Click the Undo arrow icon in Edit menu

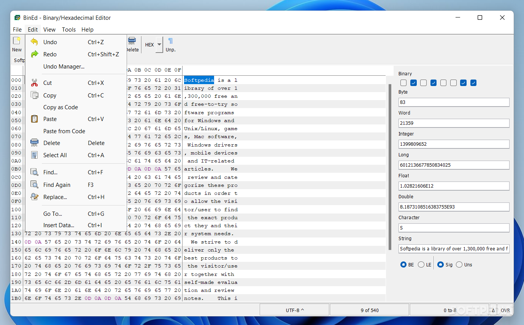pyautogui.click(x=35, y=42)
